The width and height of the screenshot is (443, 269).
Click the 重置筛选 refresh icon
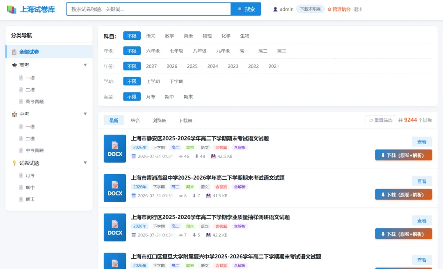pos(371,120)
